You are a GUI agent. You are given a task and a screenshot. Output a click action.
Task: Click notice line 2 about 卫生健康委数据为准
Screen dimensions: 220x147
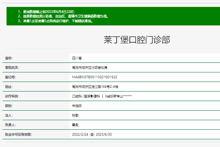(x=63, y=16)
